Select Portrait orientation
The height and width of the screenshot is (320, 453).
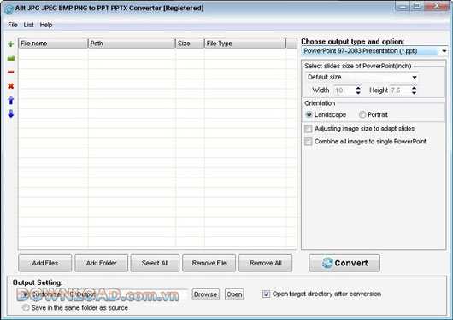pyautogui.click(x=362, y=114)
